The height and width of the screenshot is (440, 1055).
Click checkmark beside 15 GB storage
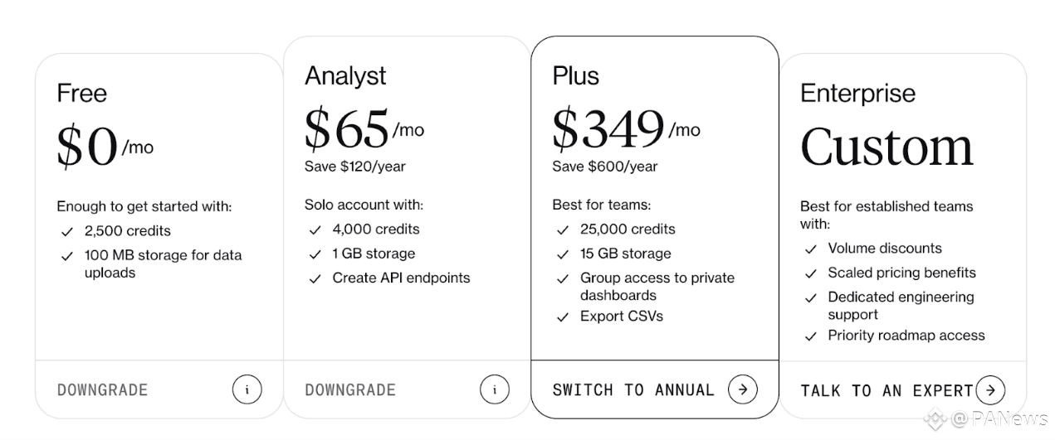(x=563, y=254)
